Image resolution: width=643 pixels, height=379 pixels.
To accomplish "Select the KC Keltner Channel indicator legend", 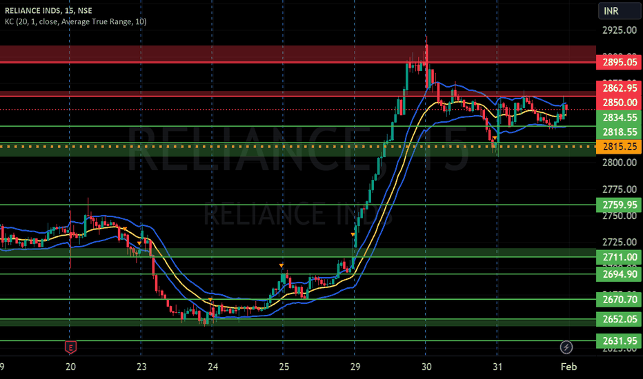I will [75, 21].
